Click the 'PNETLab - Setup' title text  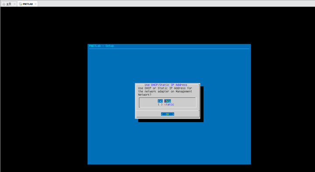[101, 46]
